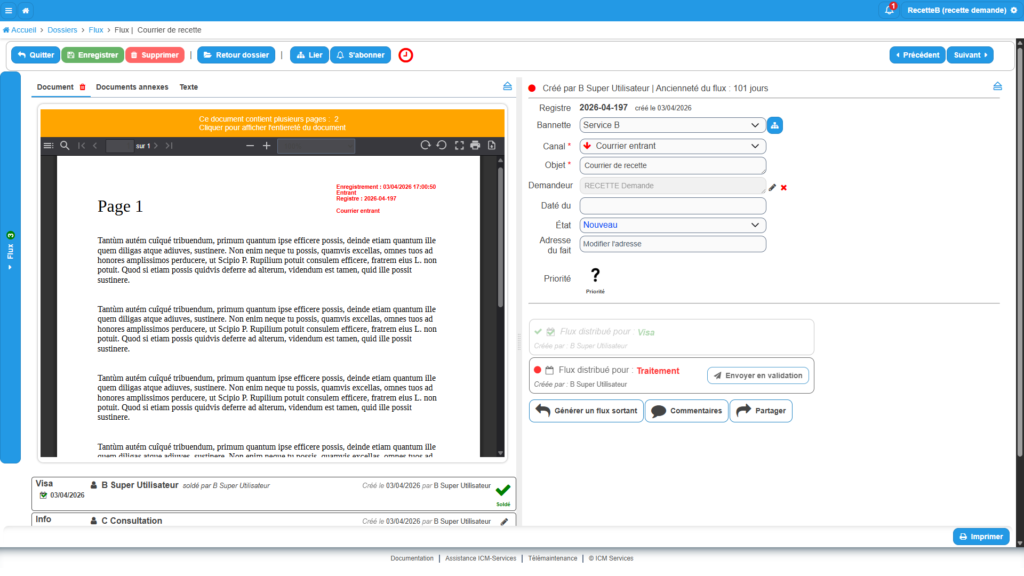Remove Demandeur with the red cross

(x=784, y=188)
